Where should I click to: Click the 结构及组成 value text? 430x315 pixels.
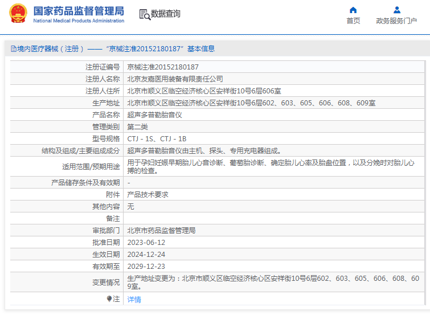click(x=204, y=150)
